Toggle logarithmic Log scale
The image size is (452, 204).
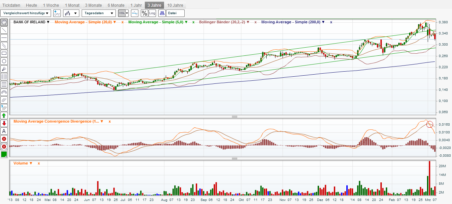click(152, 13)
